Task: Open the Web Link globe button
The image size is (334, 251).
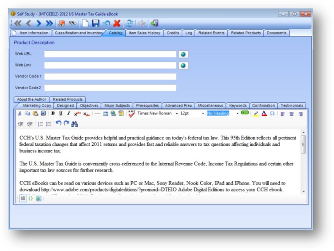Action: pos(183,65)
